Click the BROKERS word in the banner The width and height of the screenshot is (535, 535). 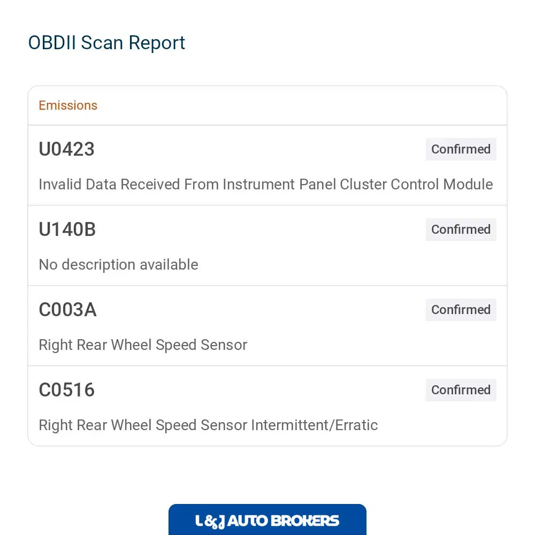(305, 521)
